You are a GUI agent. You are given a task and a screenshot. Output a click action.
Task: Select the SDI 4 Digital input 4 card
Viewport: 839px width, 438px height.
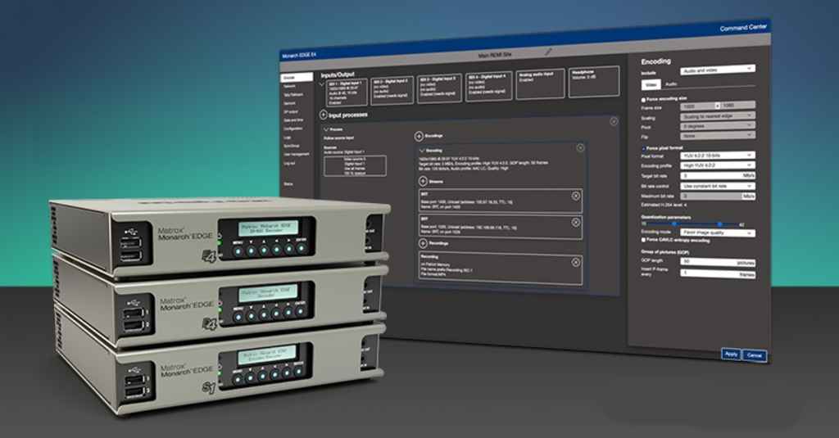[488, 86]
